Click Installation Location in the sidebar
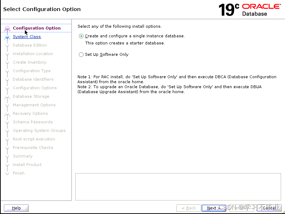The image size is (285, 214). click(33, 54)
